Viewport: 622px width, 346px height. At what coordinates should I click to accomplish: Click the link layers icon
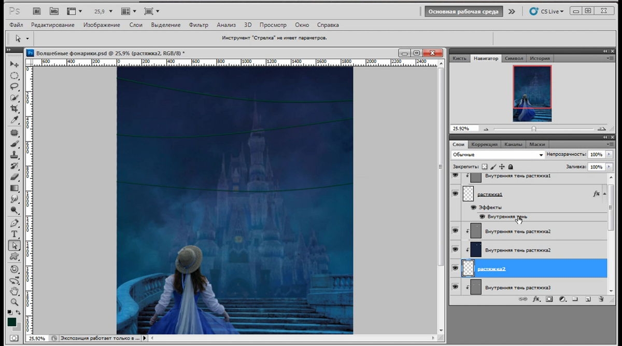tap(524, 299)
